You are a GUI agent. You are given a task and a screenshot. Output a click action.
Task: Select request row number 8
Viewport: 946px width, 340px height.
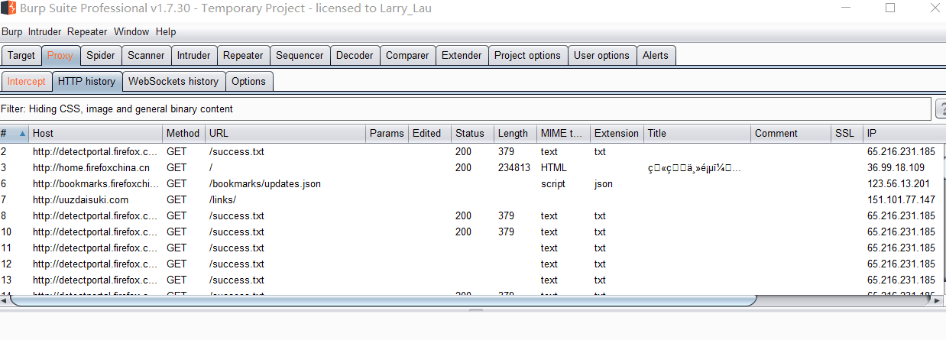[473, 215]
